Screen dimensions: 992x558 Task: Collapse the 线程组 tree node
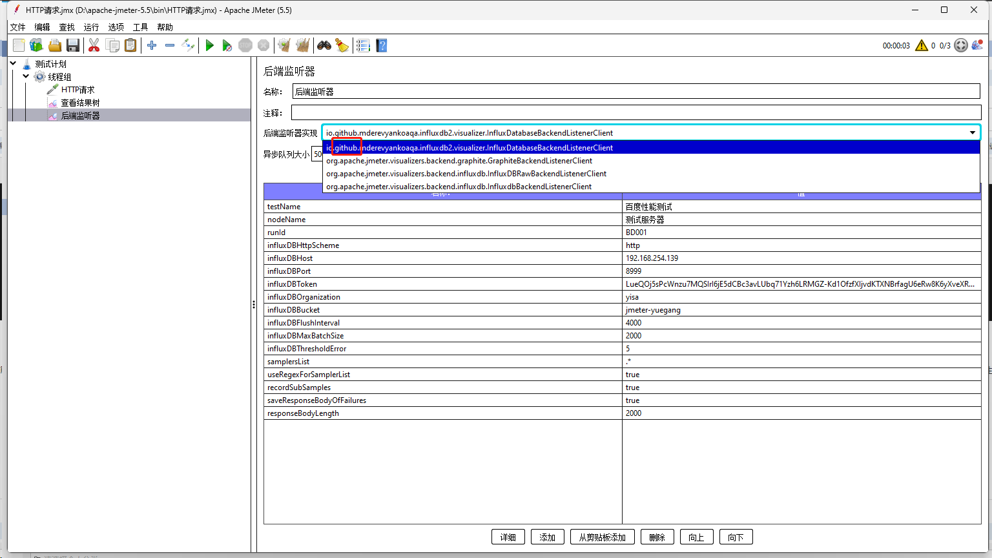tap(26, 76)
